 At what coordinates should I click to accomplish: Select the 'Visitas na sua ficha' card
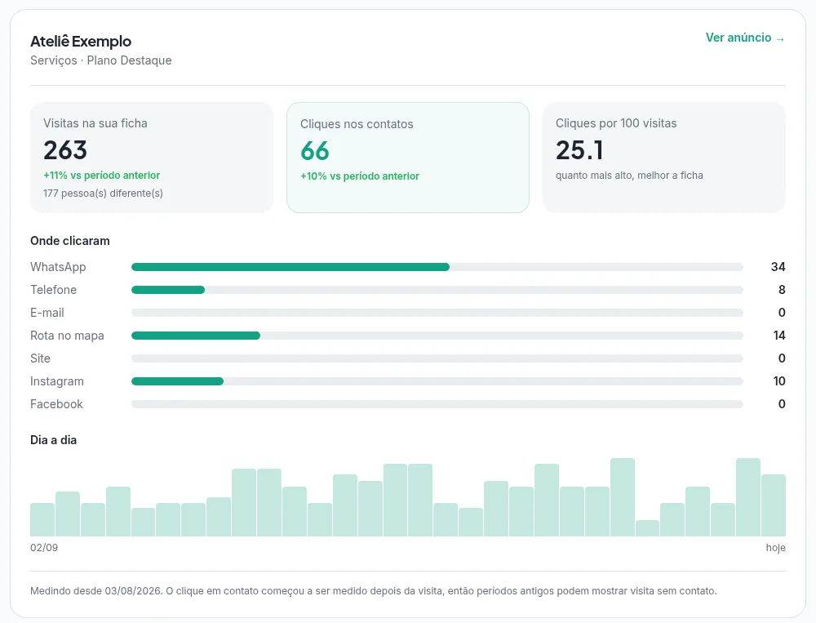tap(152, 158)
